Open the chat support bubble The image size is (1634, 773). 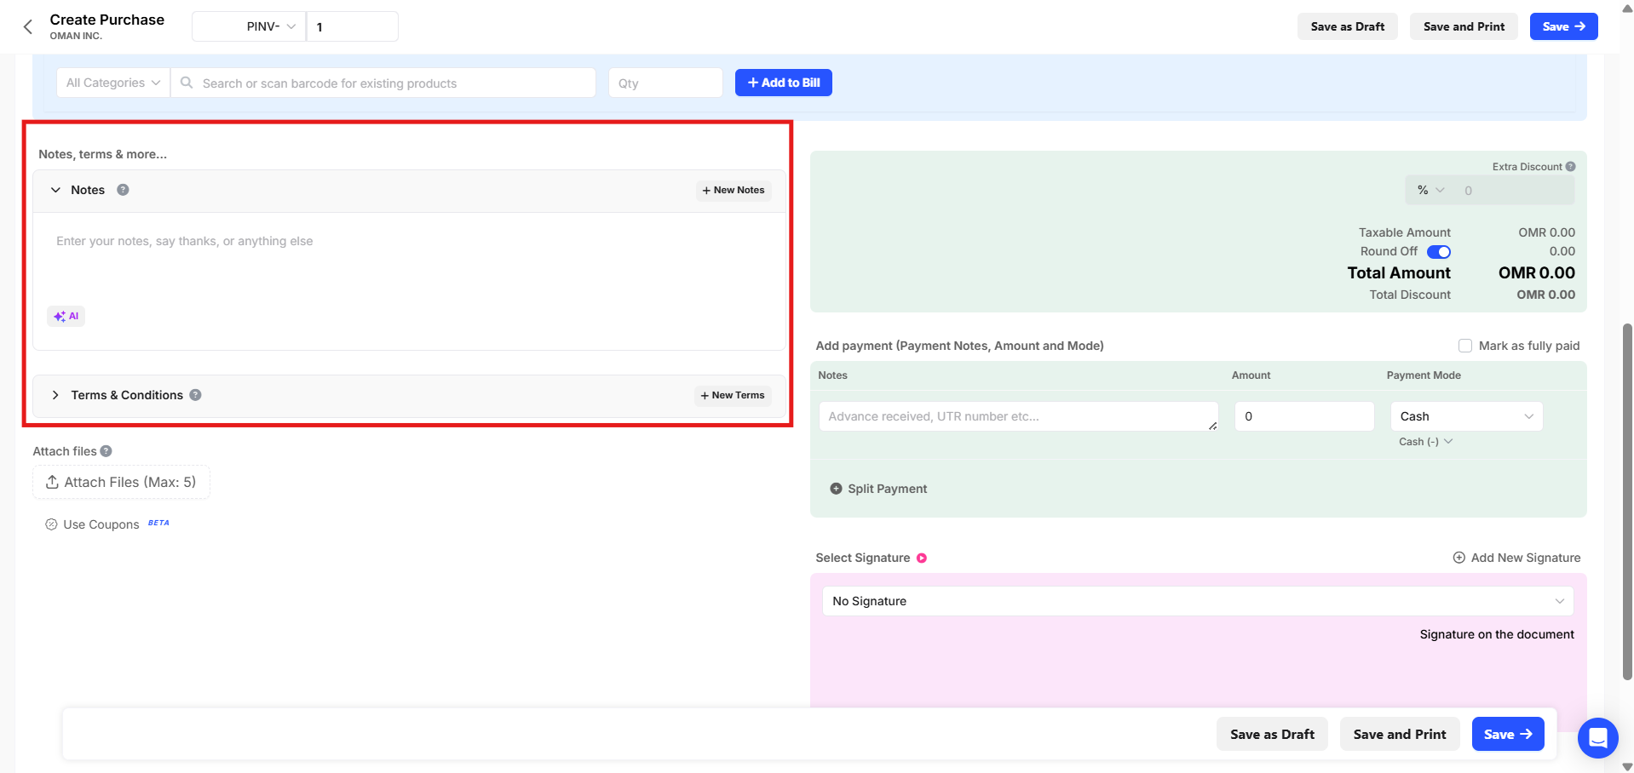(1597, 737)
